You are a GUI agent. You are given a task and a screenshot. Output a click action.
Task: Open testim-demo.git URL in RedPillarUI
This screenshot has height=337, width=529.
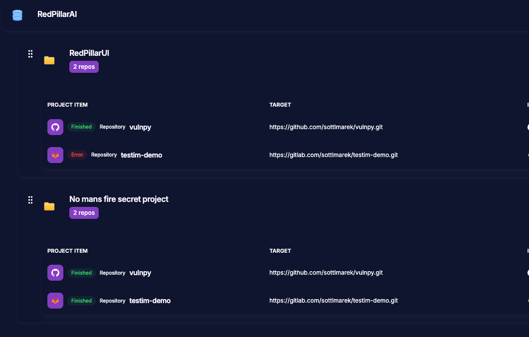(334, 155)
